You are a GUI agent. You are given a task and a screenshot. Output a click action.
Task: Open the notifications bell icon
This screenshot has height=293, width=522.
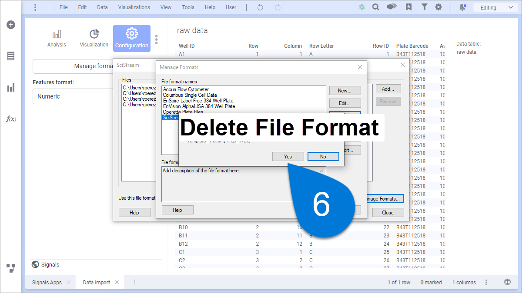point(462,7)
